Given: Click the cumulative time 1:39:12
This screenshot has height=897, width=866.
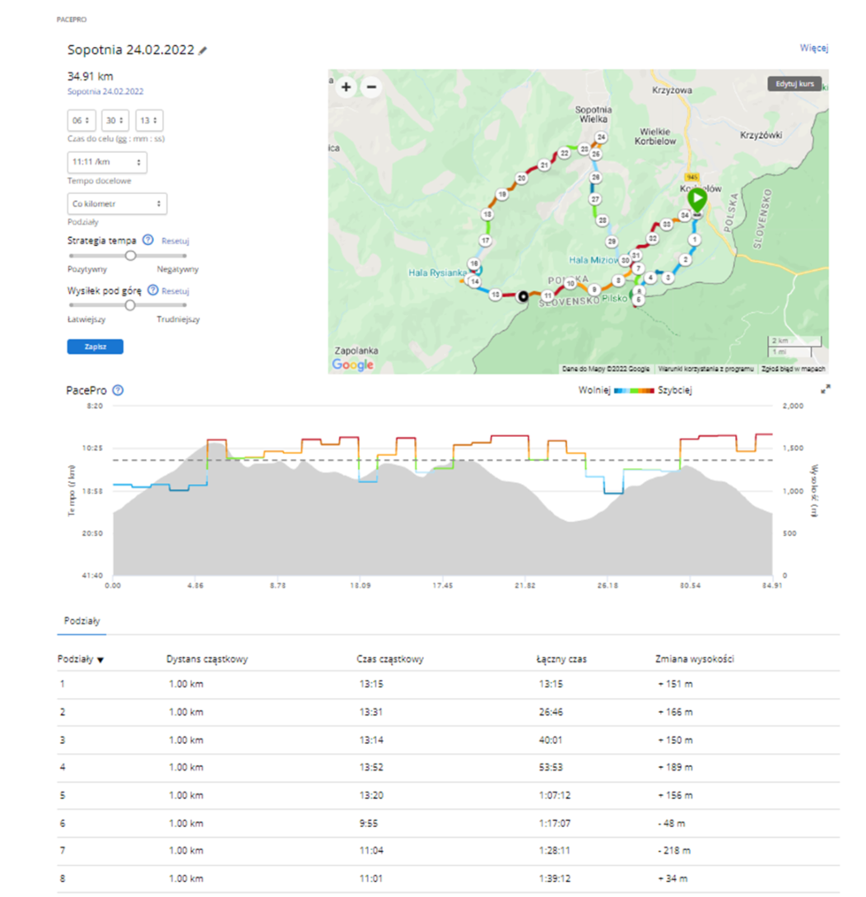Looking at the screenshot, I should pos(554,878).
